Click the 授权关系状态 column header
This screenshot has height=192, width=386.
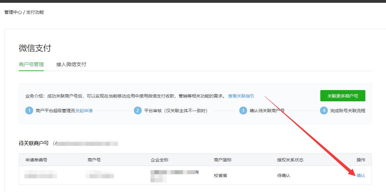pyautogui.click(x=290, y=160)
